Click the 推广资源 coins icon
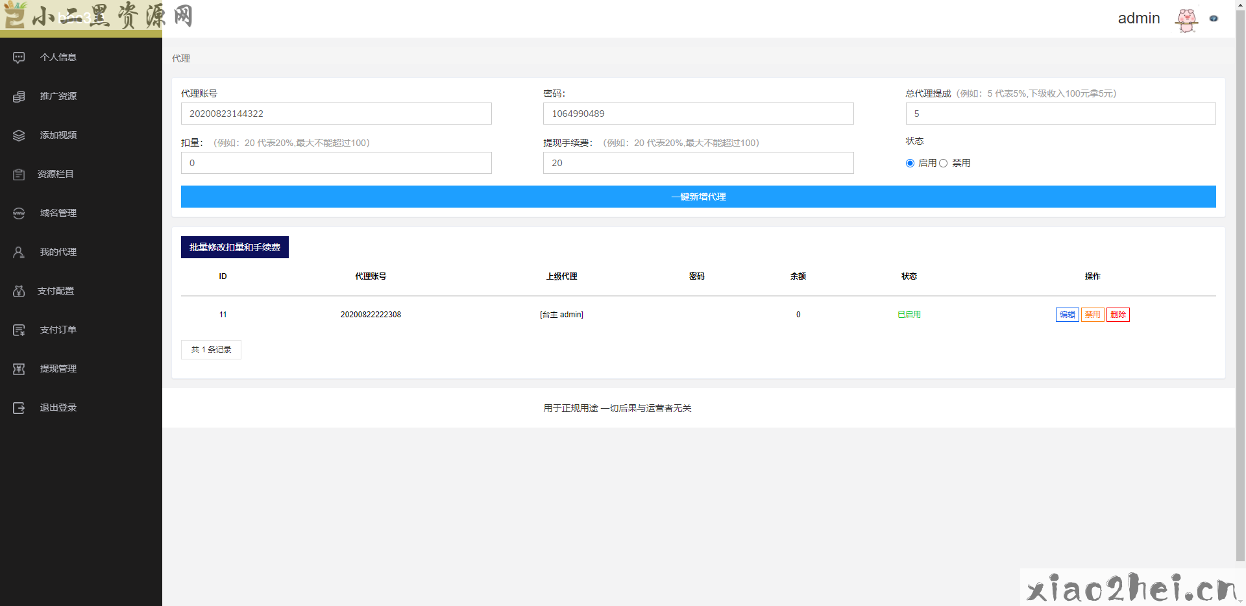 point(19,97)
